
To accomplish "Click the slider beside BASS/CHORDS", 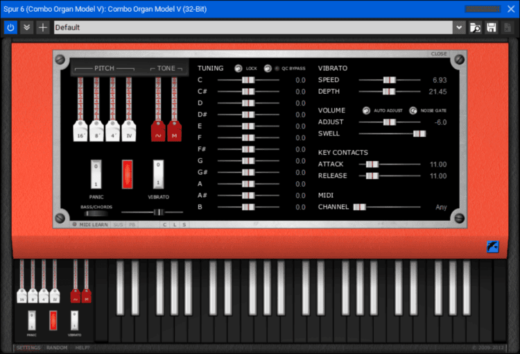I will 153,212.
